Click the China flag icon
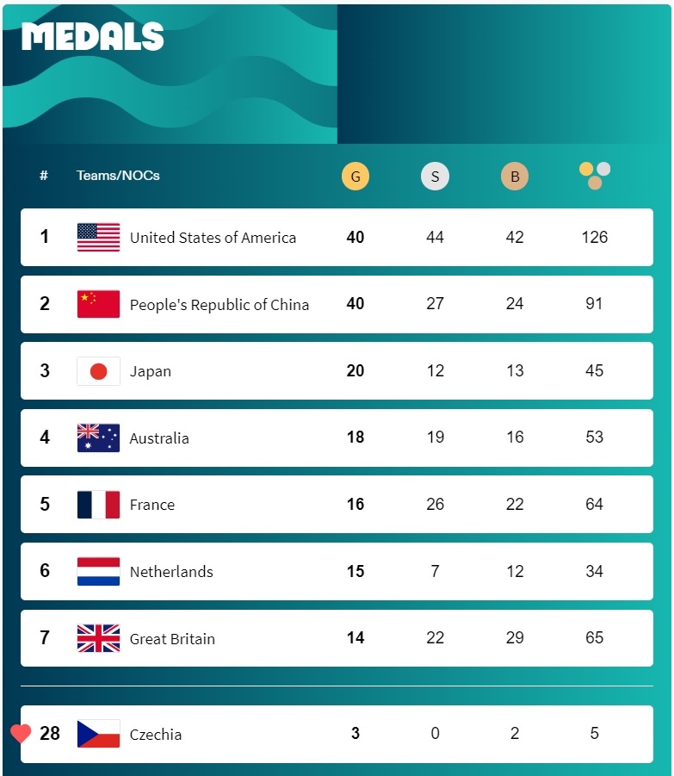 pos(98,304)
